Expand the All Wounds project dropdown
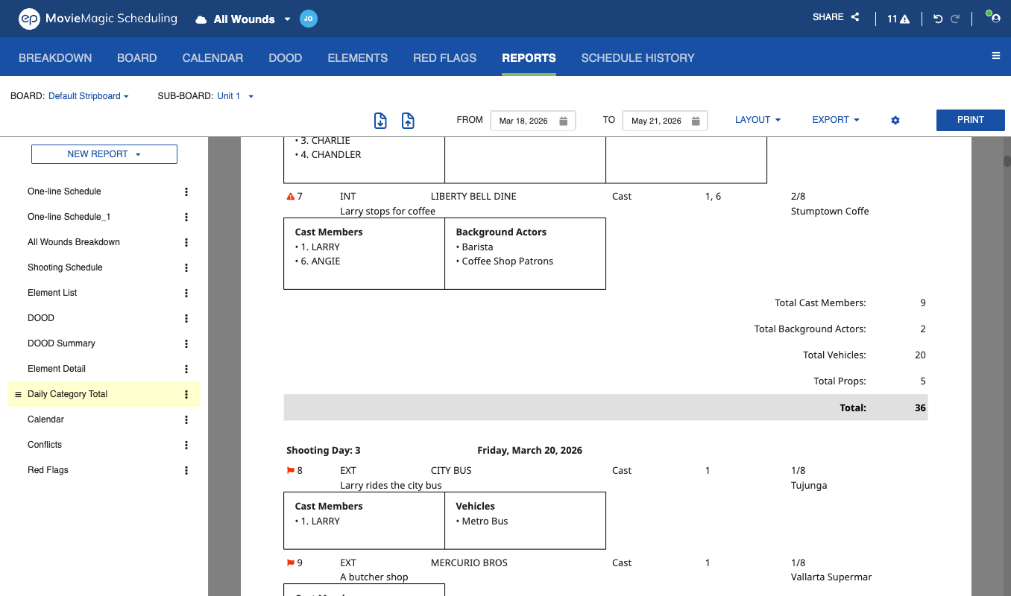This screenshot has height=596, width=1011. click(x=287, y=19)
